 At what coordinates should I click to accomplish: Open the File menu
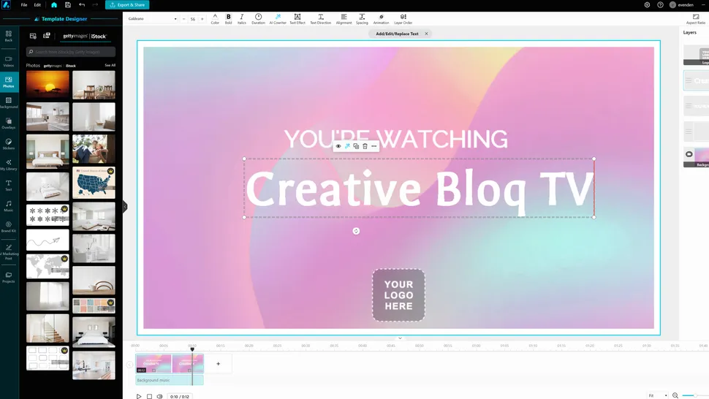(24, 5)
